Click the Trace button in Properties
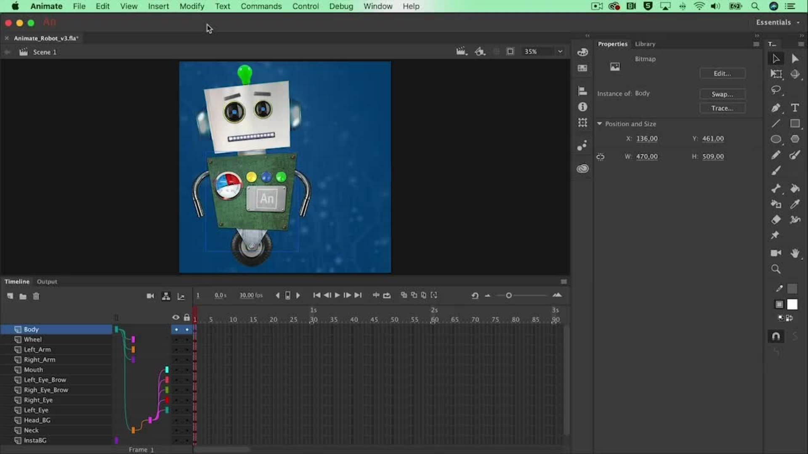Image resolution: width=808 pixels, height=454 pixels. 723,108
